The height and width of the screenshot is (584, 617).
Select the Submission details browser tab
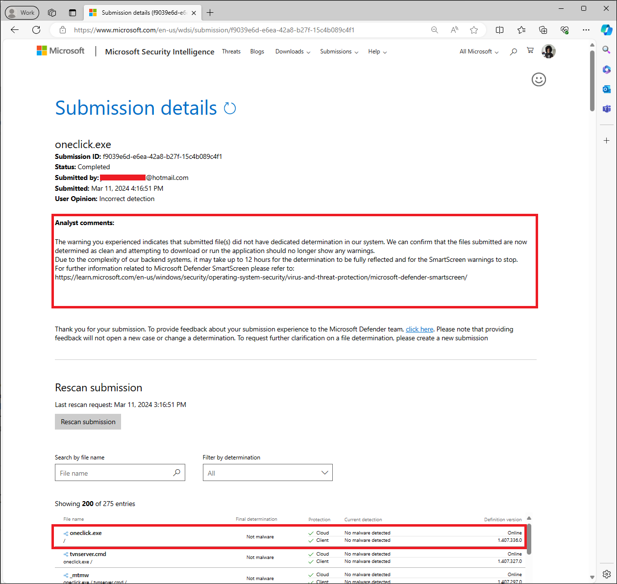143,13
